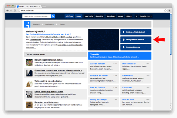Click the Buddha statue wellness thumbnail
Viewport: 177px width, 118px height.
[29, 84]
